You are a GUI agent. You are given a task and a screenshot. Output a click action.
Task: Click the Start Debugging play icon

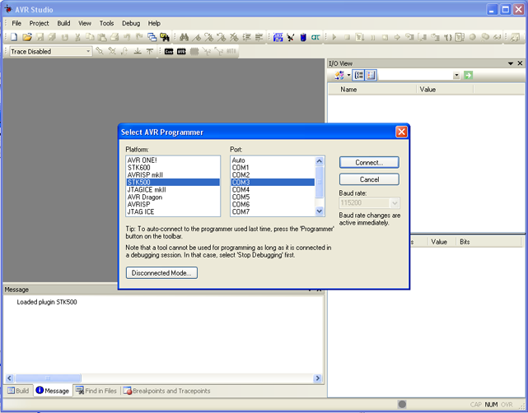[x=334, y=37]
